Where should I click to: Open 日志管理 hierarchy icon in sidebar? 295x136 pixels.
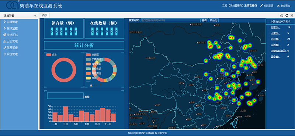click(x=5, y=41)
